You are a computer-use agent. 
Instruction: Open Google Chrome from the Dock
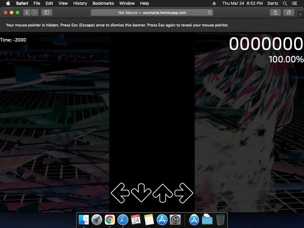[x=110, y=220]
